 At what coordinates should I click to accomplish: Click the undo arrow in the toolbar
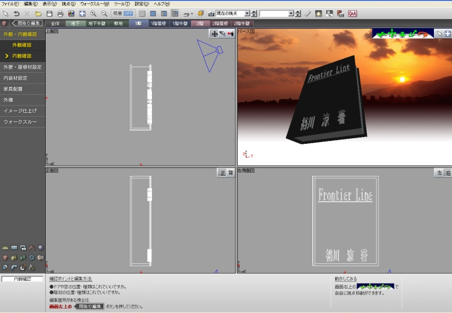coord(16,13)
